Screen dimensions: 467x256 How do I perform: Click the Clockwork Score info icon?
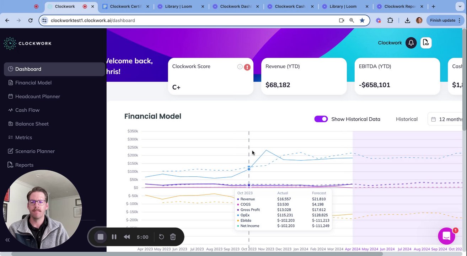[240, 67]
